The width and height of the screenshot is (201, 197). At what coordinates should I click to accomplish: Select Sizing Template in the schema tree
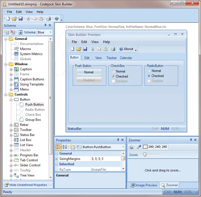32,84
